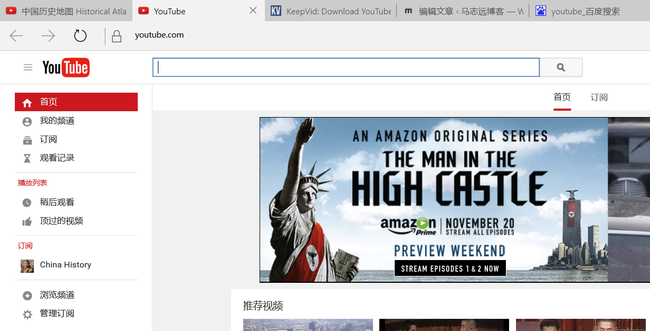Switch to KeepVid Download YouTube tab
Viewport: 650px width, 331px height.
[331, 11]
